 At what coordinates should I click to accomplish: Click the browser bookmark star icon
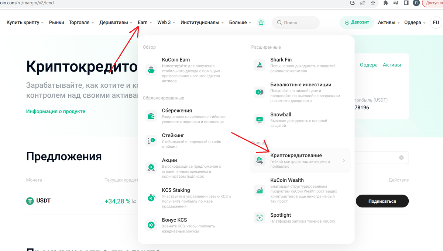coord(373,3)
